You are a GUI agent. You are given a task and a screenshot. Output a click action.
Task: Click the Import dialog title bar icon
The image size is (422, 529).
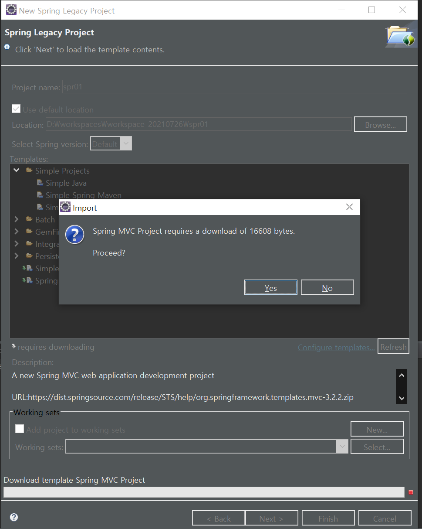(x=65, y=207)
